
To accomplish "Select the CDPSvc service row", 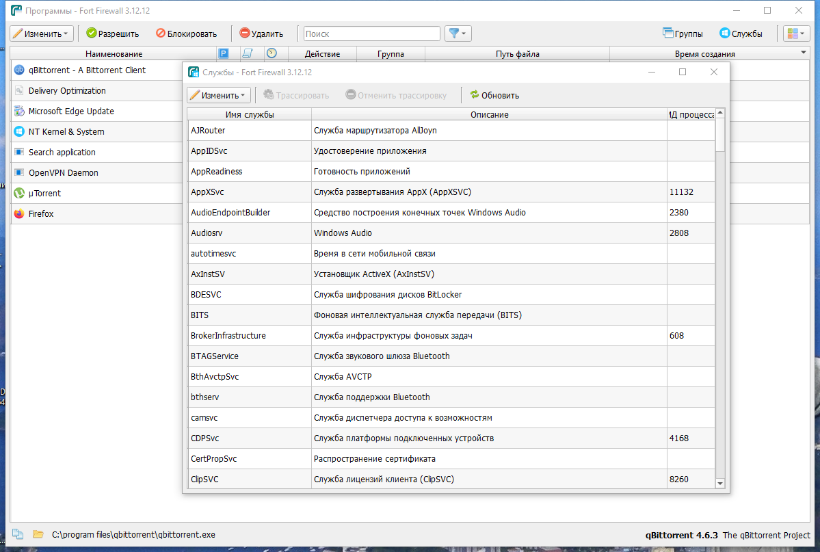I will (x=451, y=438).
